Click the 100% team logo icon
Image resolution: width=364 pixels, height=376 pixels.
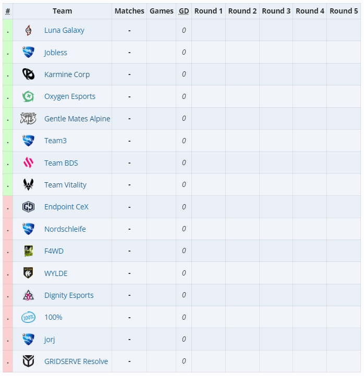pos(28,317)
